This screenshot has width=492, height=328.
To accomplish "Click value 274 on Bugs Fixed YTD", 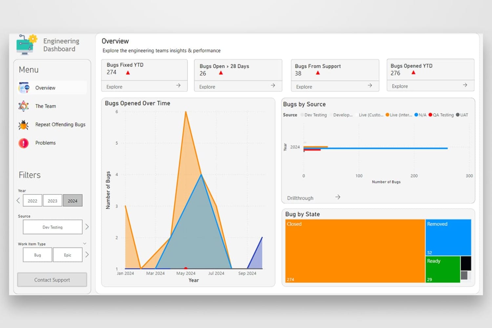I will [x=112, y=72].
